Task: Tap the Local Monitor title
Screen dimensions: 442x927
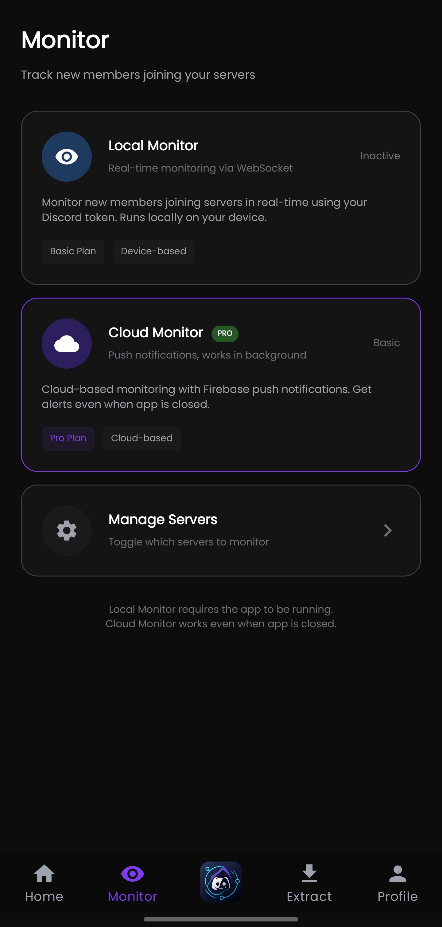Action: click(x=153, y=146)
